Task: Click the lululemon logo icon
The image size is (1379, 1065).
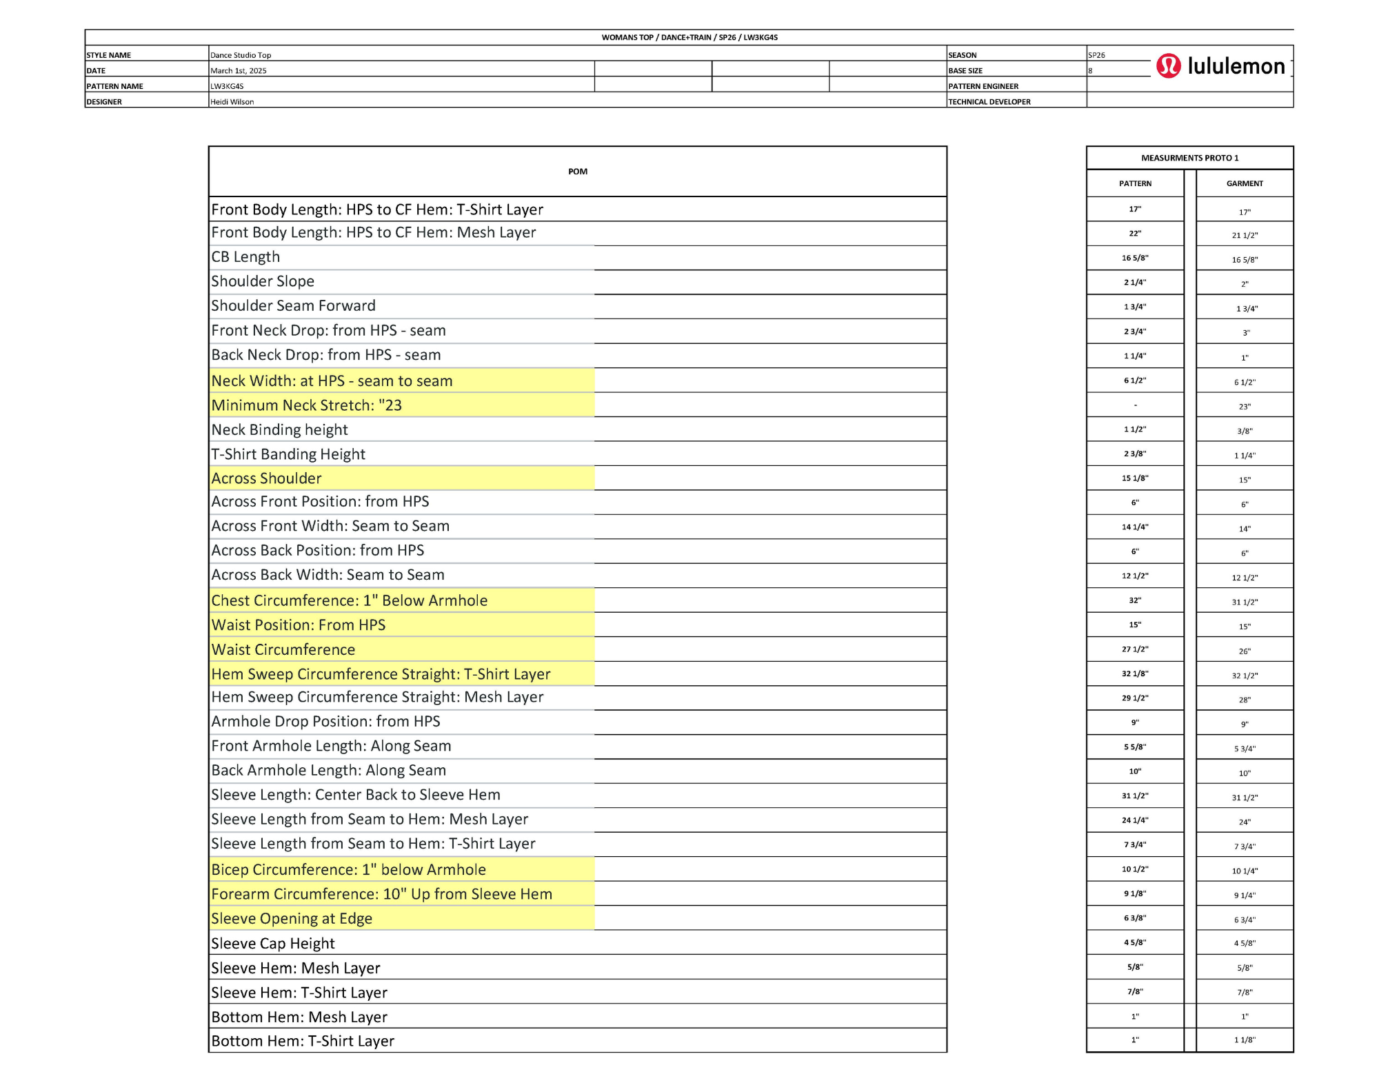Action: [1168, 66]
